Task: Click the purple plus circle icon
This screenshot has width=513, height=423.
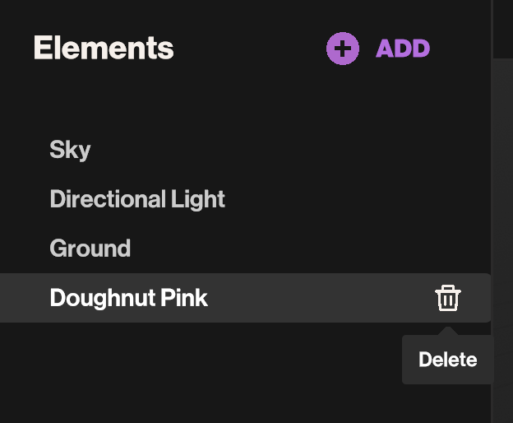Action: [343, 49]
